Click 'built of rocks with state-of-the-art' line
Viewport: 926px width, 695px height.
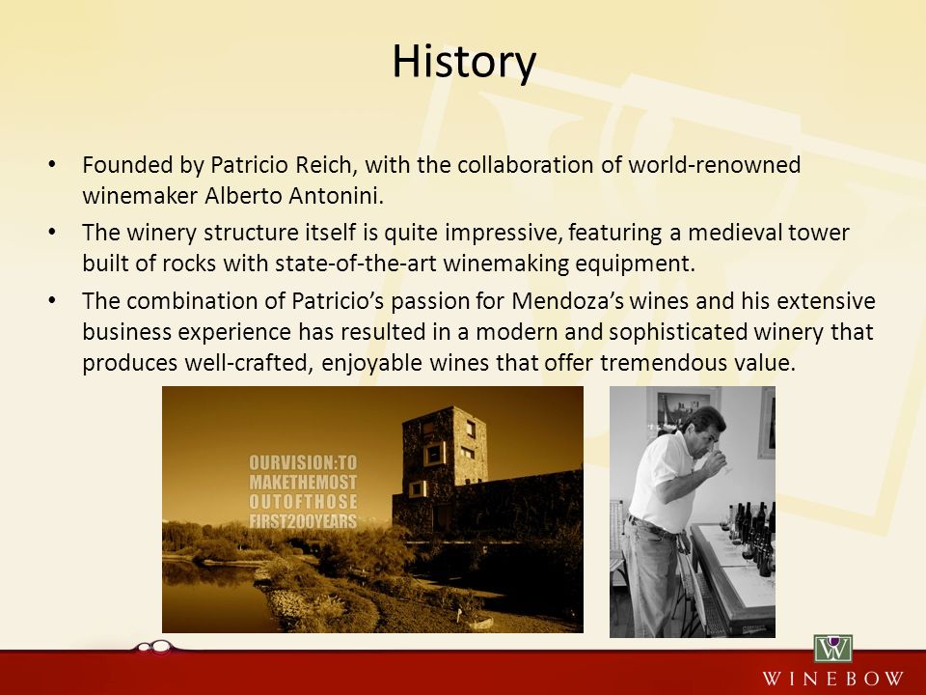click(x=389, y=264)
